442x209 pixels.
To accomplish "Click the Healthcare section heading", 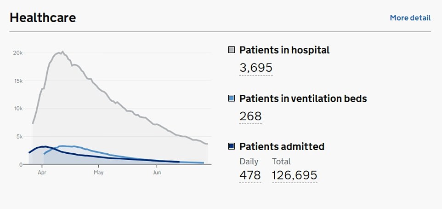I will 43,17.
